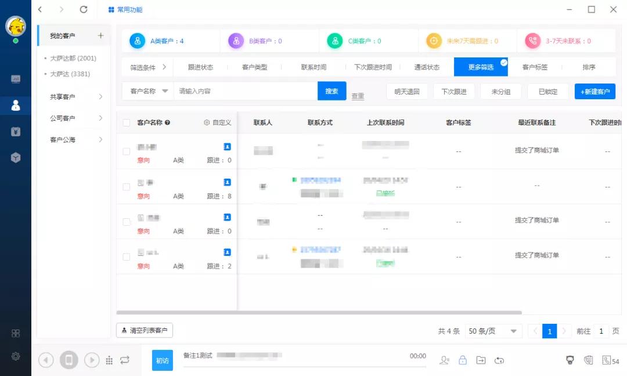Check the checkbox for row with 跟进 2
Viewport: 627px width, 376px height.
coord(127,256)
